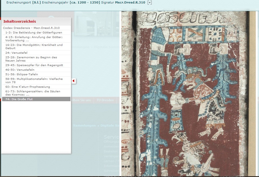Open 25-28: Zeremonien zu Beginn des Neuen Jahres
Viewport: 259px width, 177px height.
click(x=31, y=59)
